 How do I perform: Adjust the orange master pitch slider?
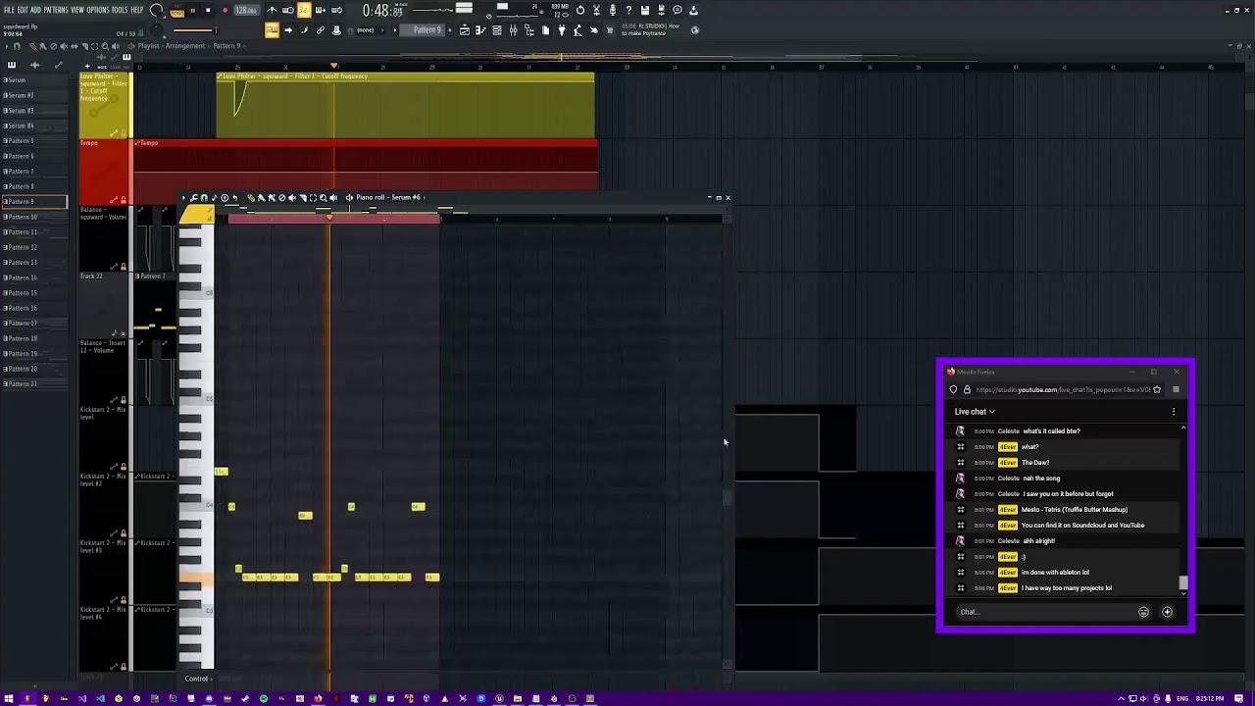[x=196, y=28]
